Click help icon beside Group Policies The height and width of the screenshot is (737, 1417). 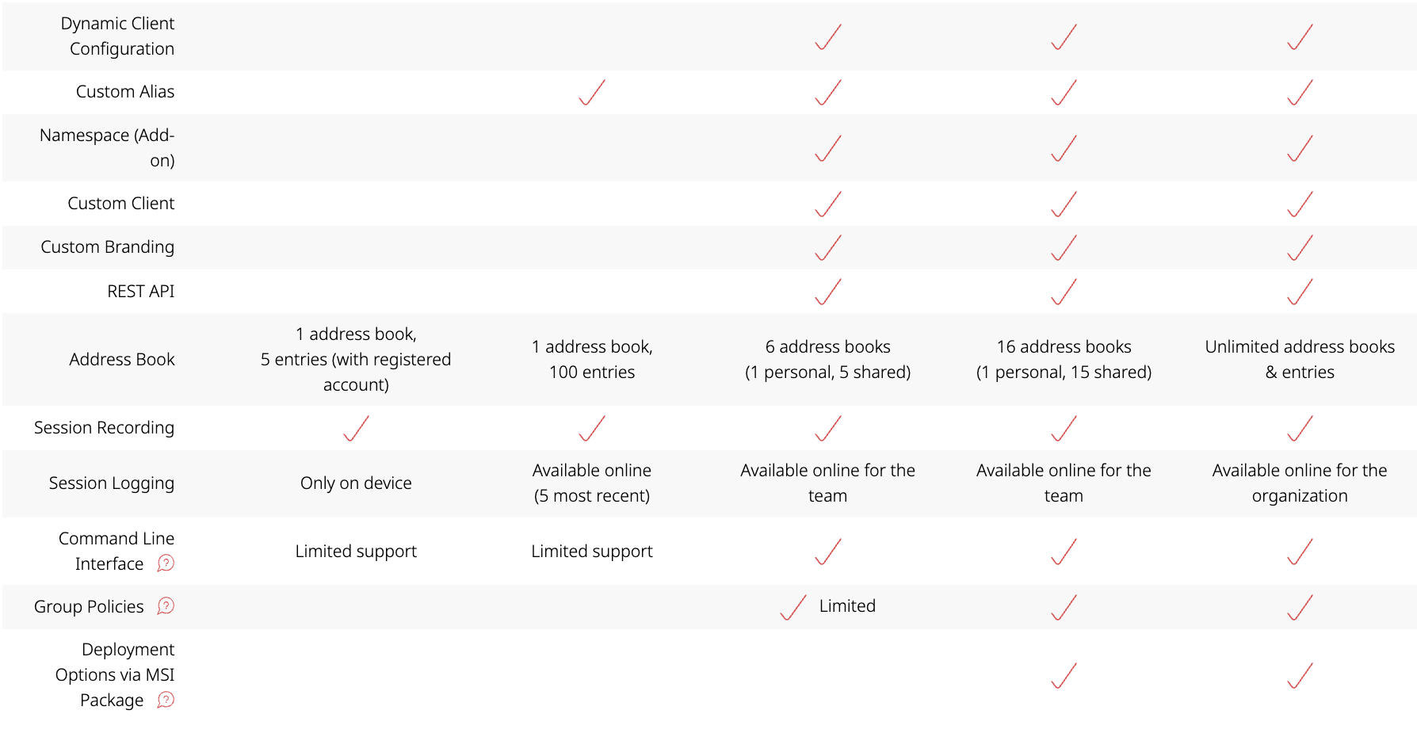point(166,606)
